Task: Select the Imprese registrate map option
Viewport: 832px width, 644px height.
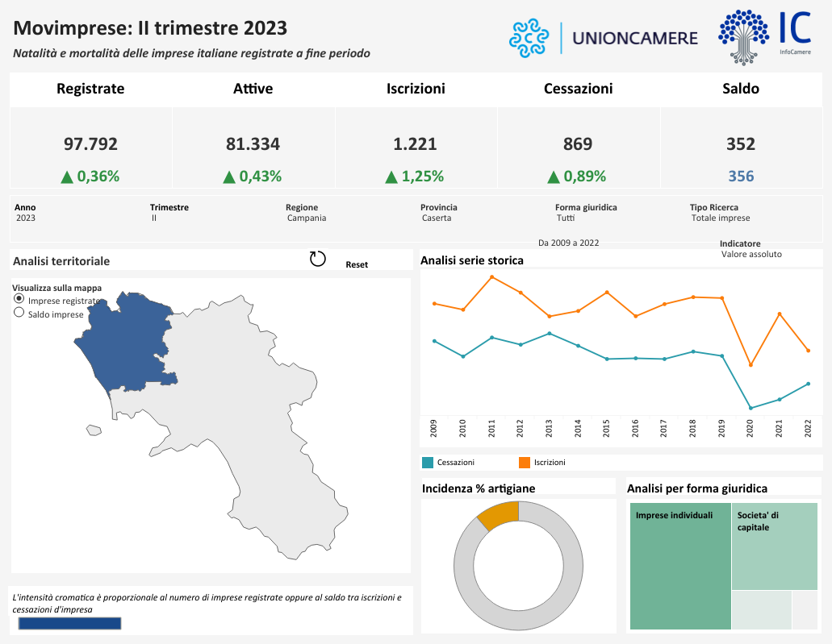Action: coord(19,299)
